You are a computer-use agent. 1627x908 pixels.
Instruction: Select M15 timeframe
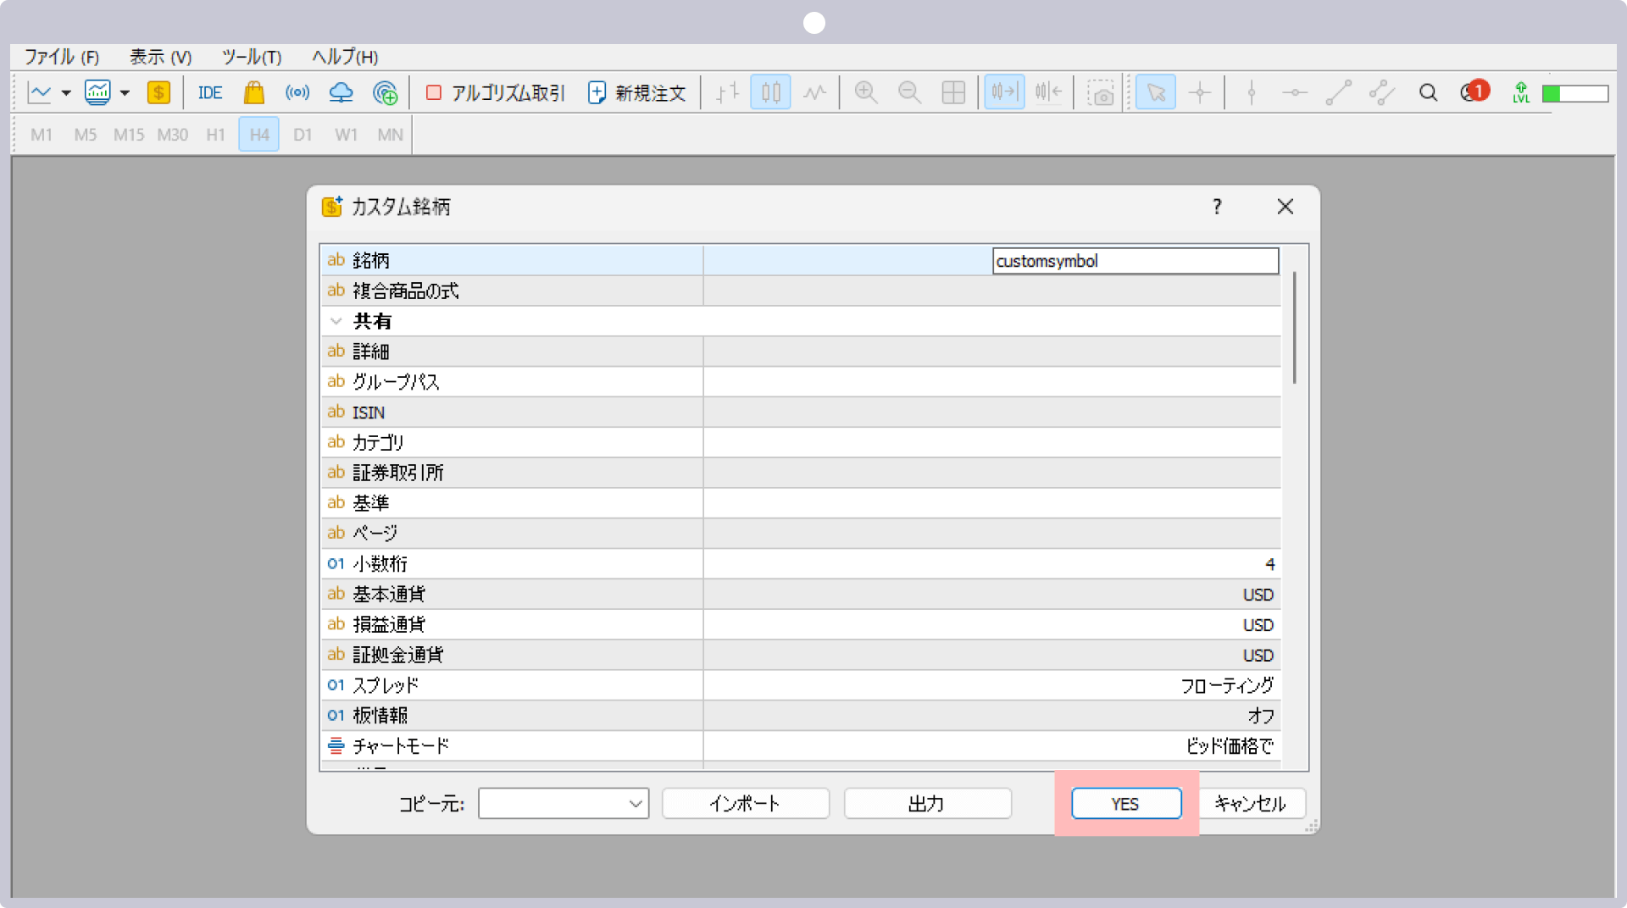(x=129, y=135)
